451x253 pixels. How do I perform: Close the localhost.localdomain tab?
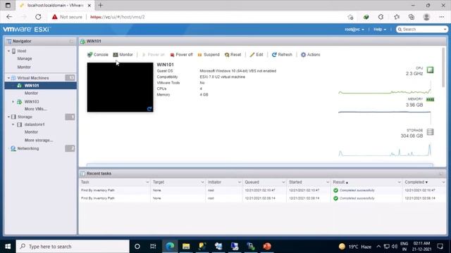point(89,5)
